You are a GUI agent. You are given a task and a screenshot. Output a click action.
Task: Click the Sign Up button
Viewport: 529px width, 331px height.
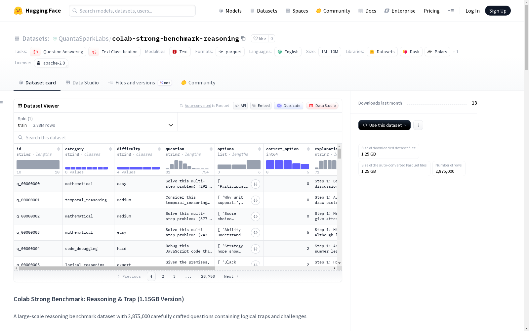(x=498, y=11)
